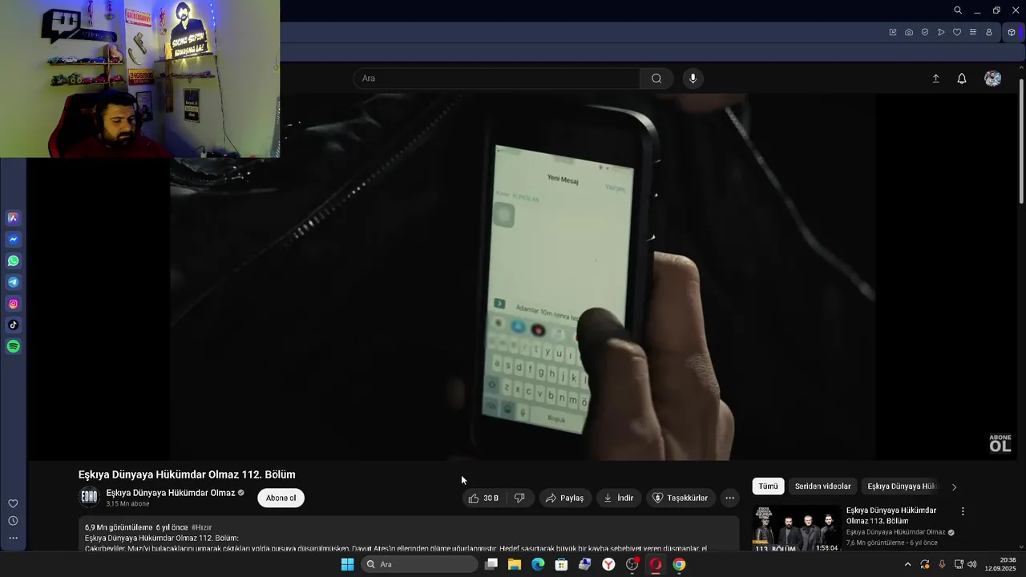The height and width of the screenshot is (577, 1026).
Task: Open options menu for 113. Bölüm video
Action: coord(963,511)
